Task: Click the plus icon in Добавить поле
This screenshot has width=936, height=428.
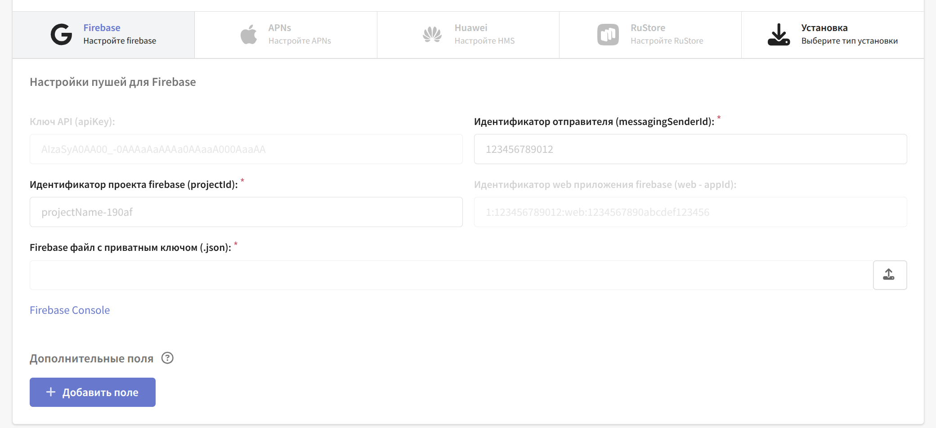Action: [x=51, y=392]
